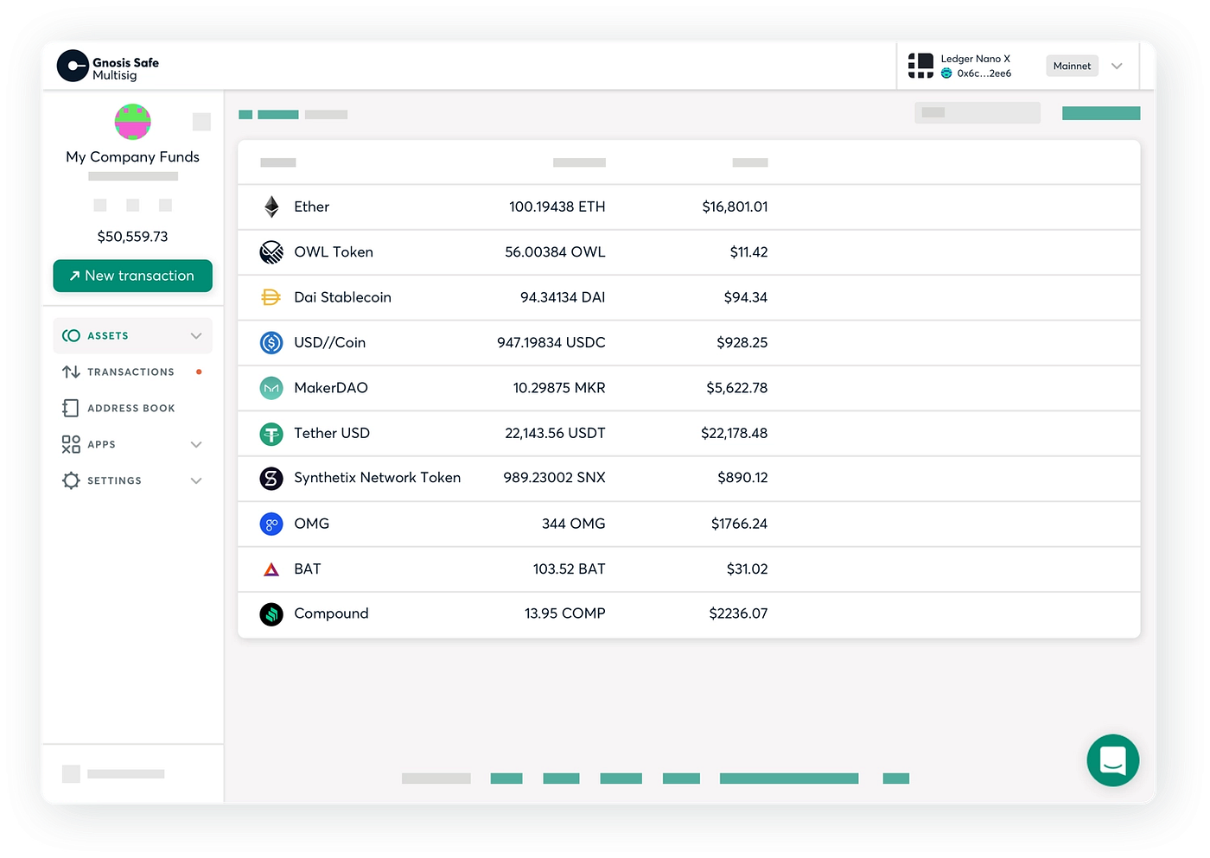Viewport: 1210px width, 858px height.
Task: Click the Transactions red notification dot
Action: tap(199, 372)
